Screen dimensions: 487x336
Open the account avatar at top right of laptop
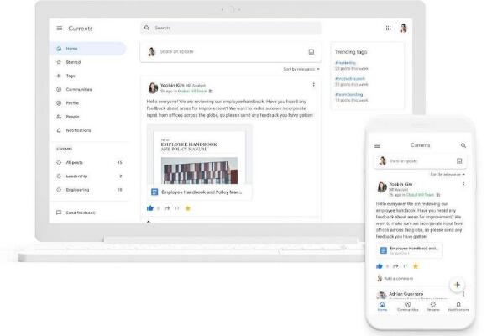(x=403, y=28)
